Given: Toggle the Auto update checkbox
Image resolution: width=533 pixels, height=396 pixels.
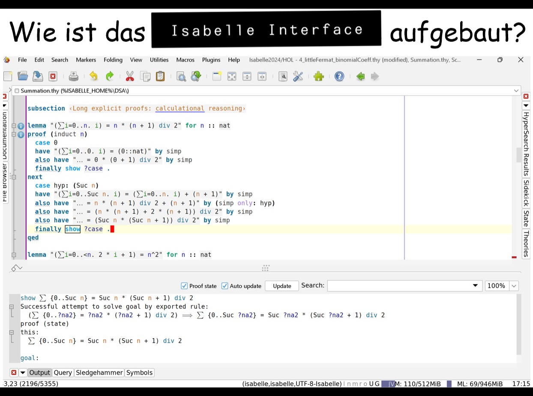Looking at the screenshot, I should [x=225, y=286].
